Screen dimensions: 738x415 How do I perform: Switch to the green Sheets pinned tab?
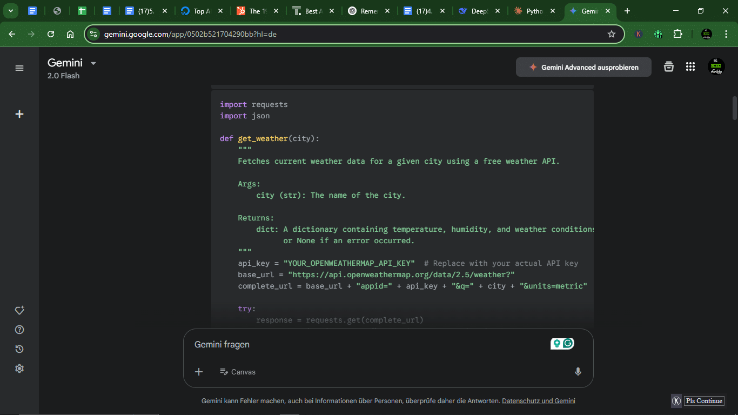pos(82,11)
